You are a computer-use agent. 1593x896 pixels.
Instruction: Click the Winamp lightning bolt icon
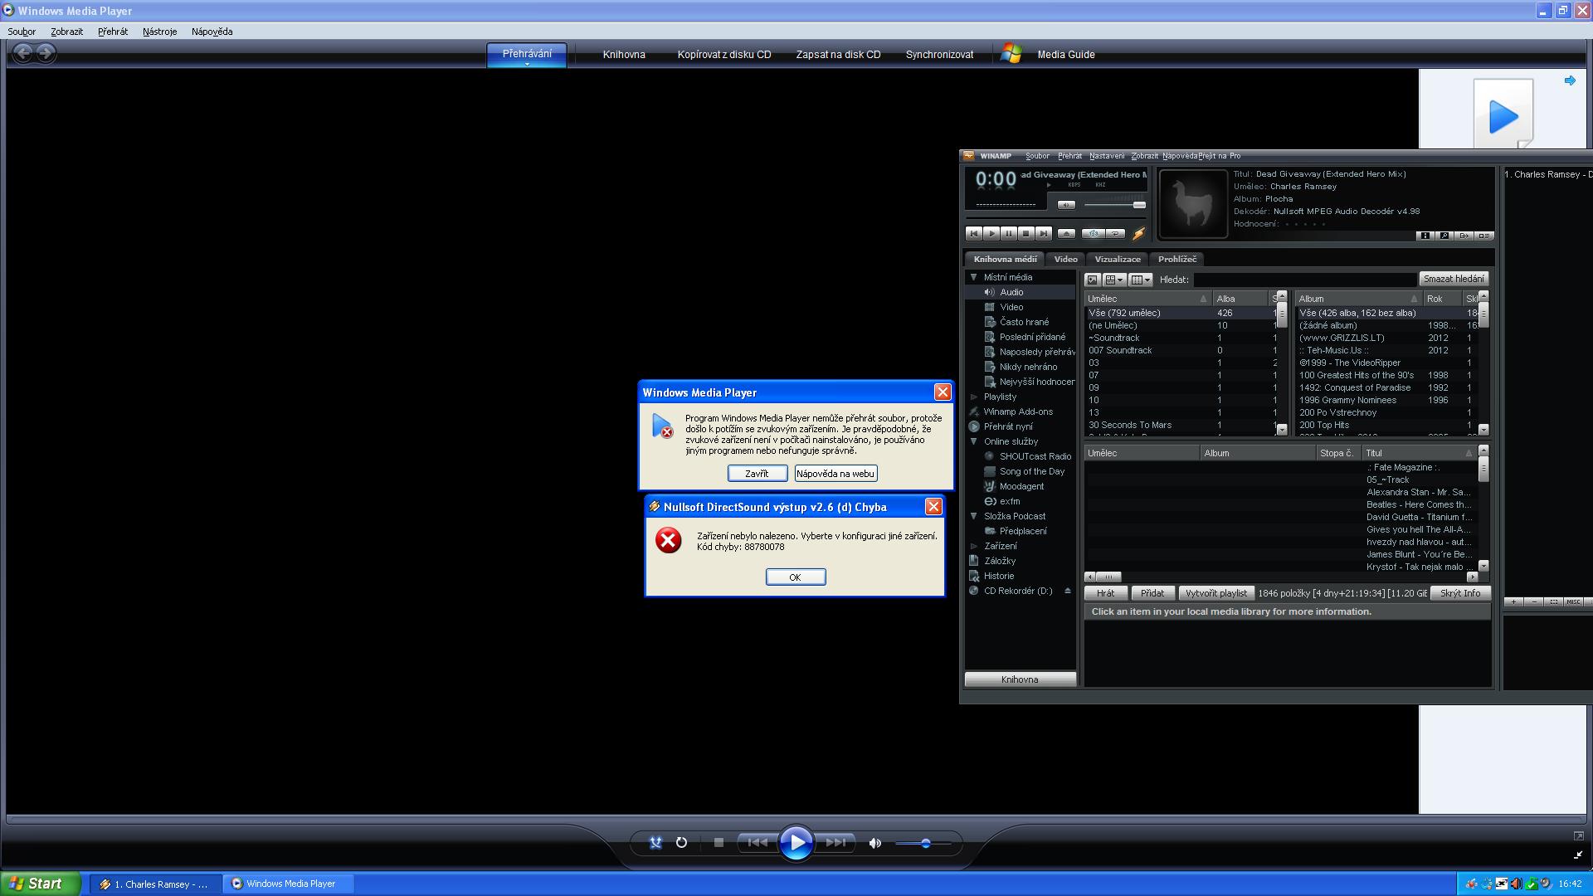tap(1138, 234)
